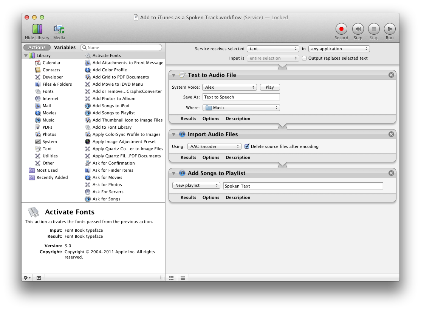Viewport: 421px width, 311px height.
Task: Select the Text library category icon
Action: (x=38, y=149)
